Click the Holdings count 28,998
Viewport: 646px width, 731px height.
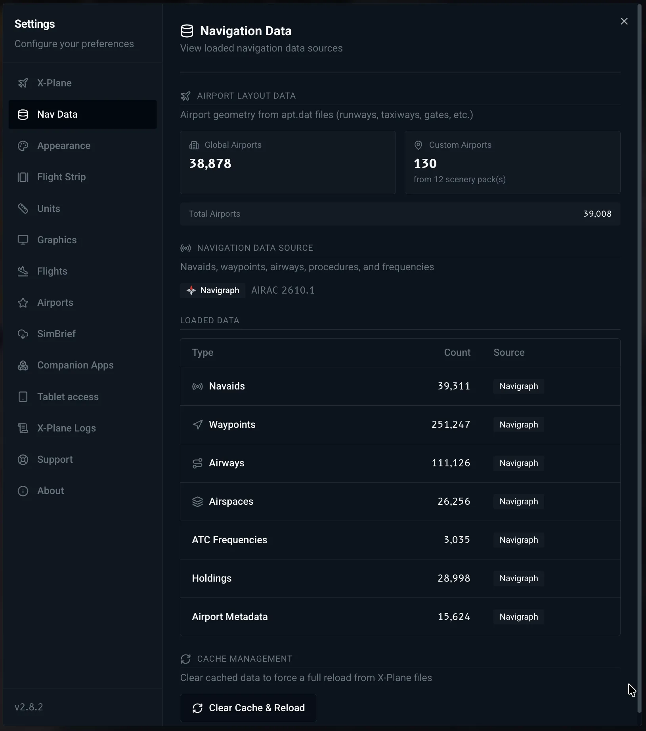tap(454, 578)
